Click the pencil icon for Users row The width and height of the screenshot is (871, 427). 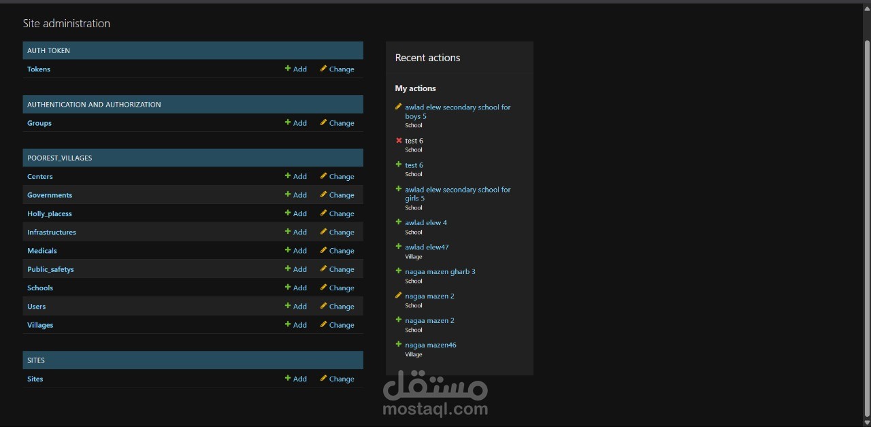pyautogui.click(x=323, y=306)
